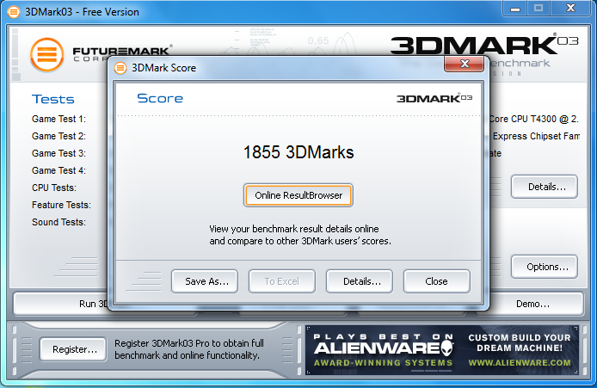Click Save As... in score dialog
The height and width of the screenshot is (388, 597).
205,281
